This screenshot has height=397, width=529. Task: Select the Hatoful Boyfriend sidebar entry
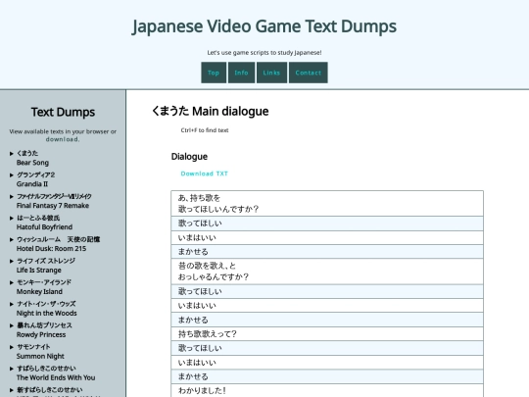click(44, 223)
